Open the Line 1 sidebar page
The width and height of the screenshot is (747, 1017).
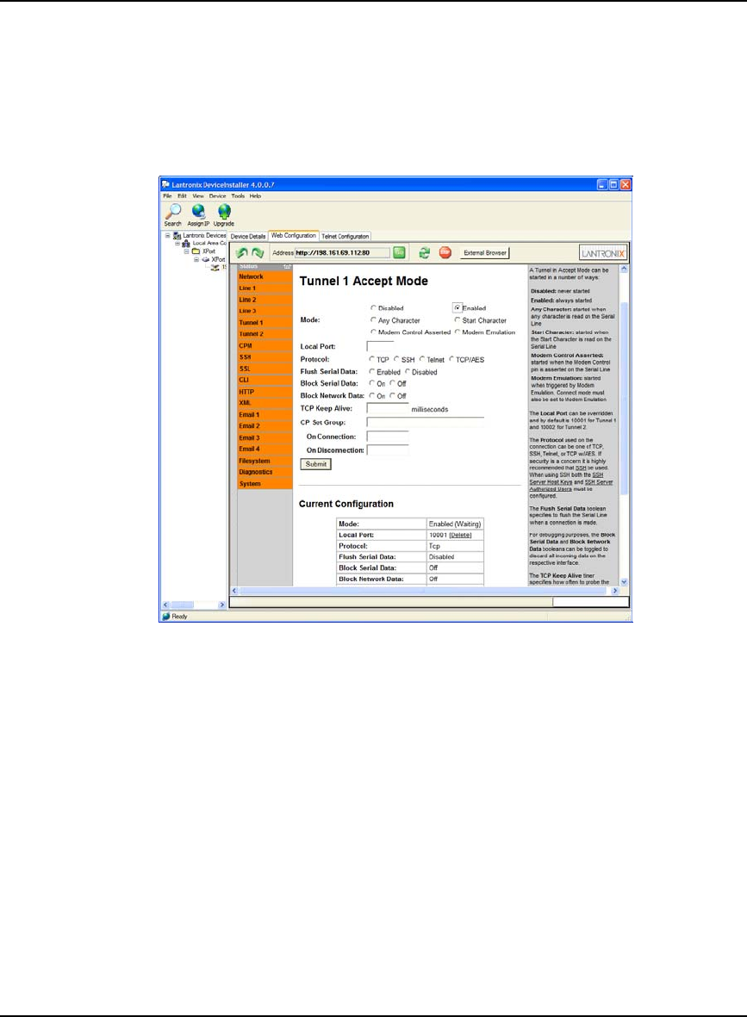click(265, 288)
